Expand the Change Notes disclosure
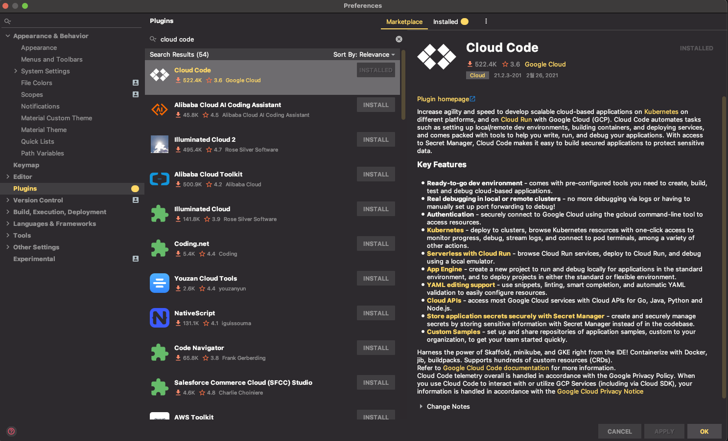This screenshot has width=728, height=441. [x=421, y=406]
